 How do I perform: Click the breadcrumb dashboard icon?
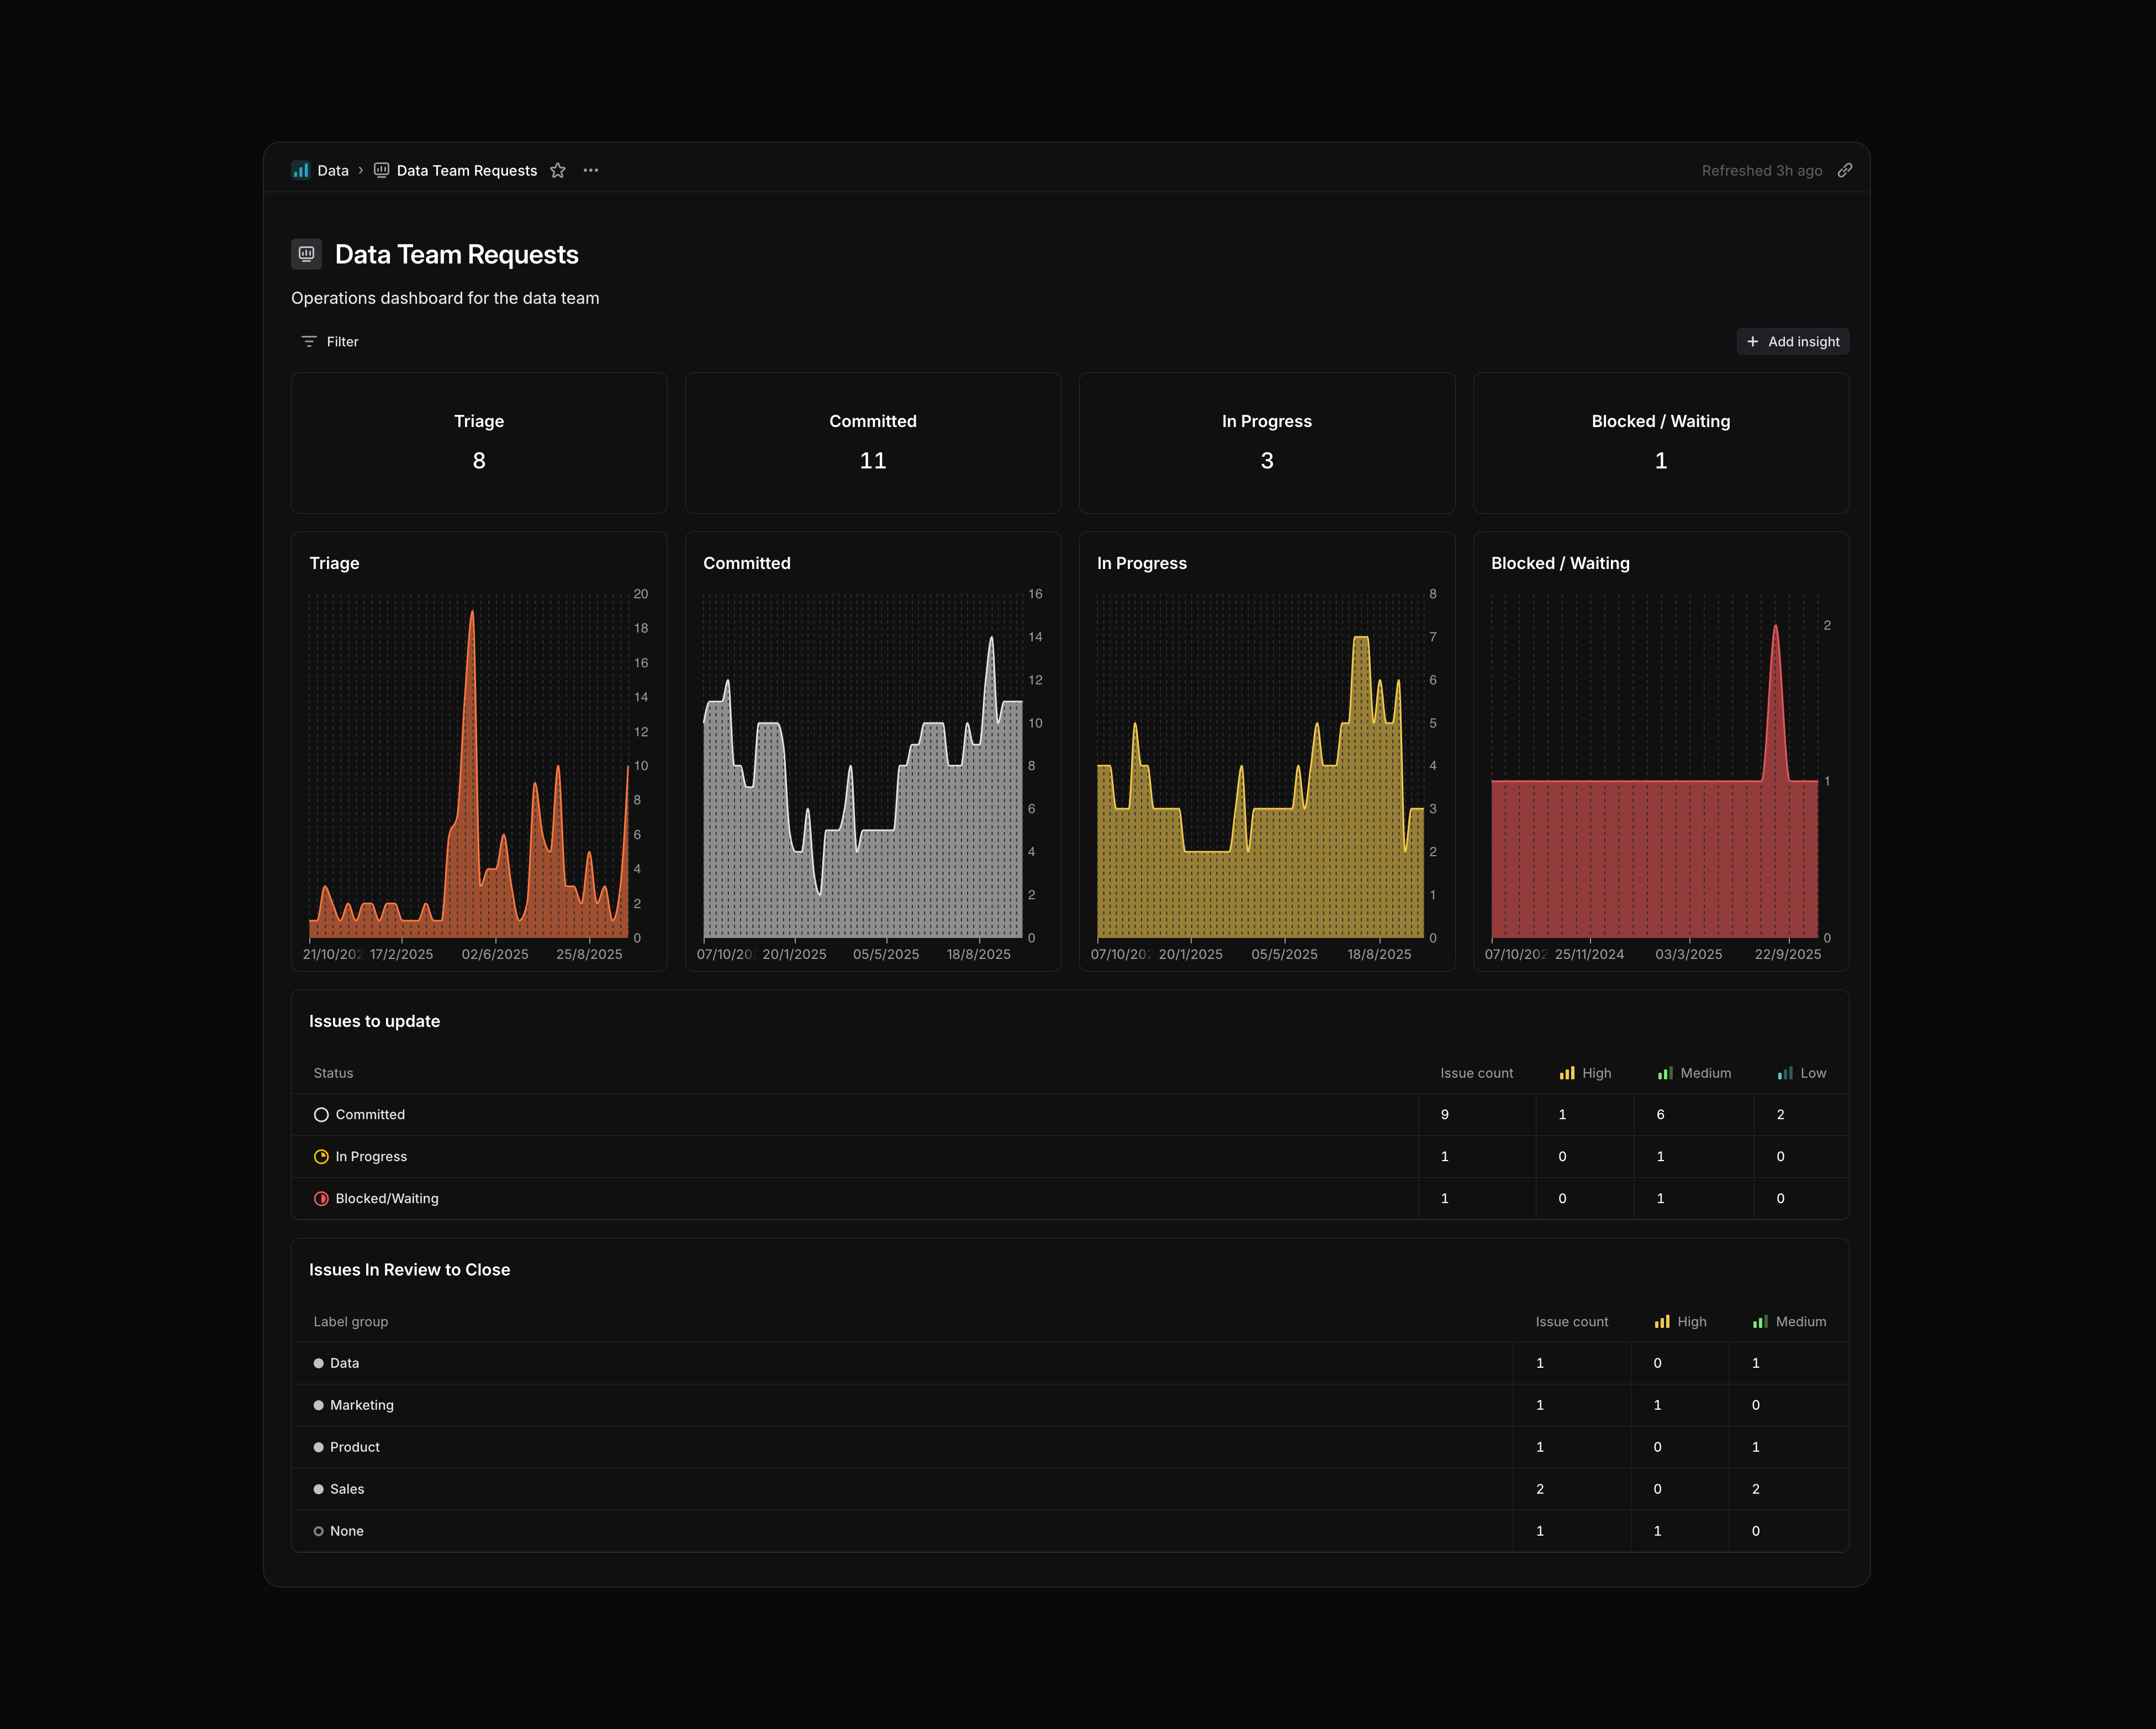click(381, 170)
